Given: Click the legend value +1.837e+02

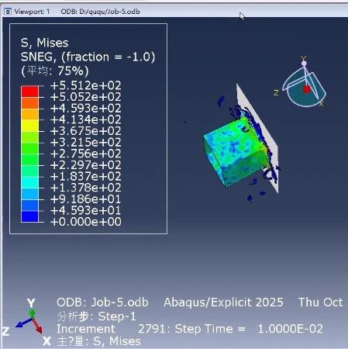Looking at the screenshot, I should click(86, 176).
